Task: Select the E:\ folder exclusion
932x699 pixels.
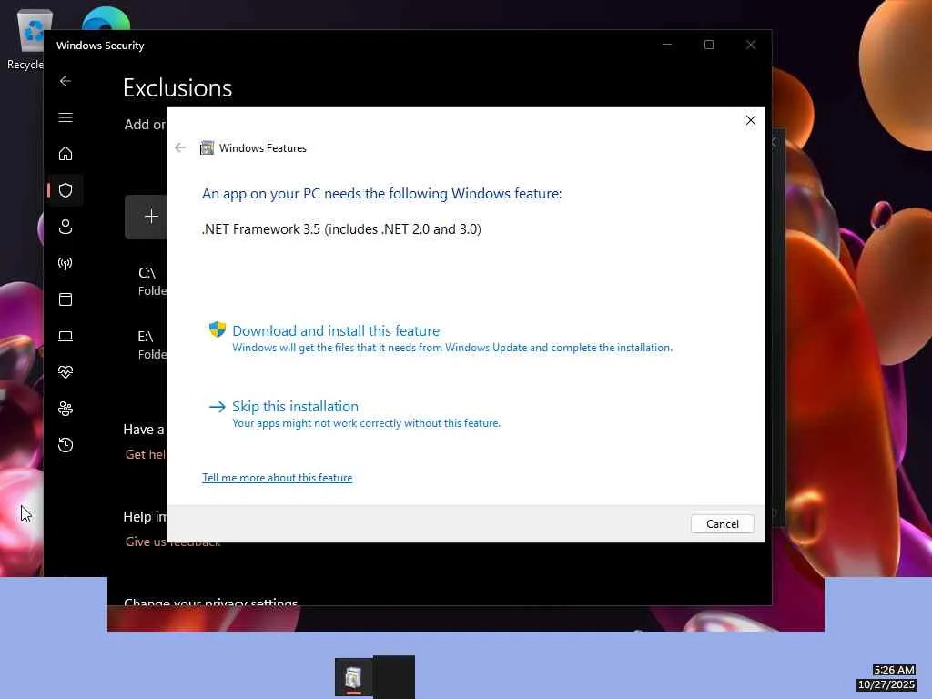Action: 152,345
